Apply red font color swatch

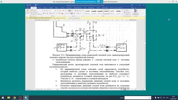[62, 13]
